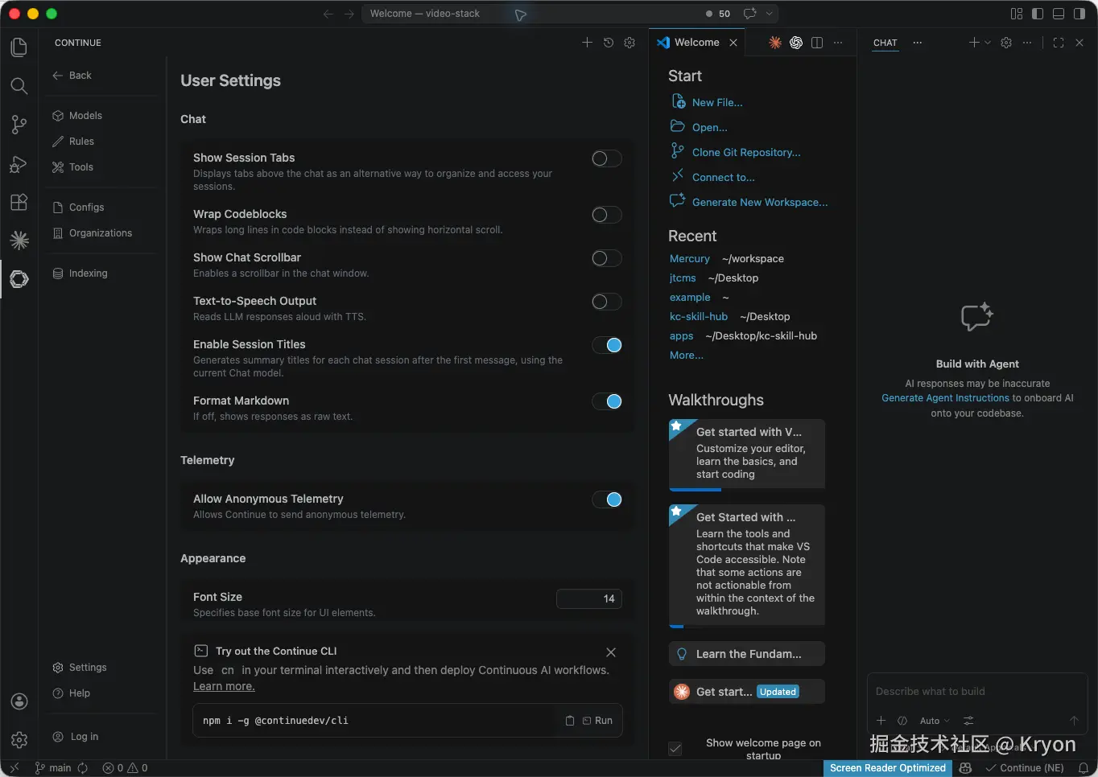Click the send arrow in the chat input

(x=1074, y=721)
